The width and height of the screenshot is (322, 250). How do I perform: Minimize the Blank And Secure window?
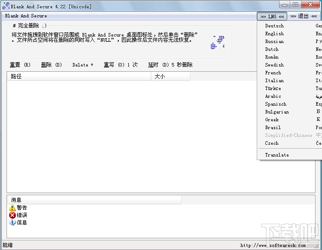285,4
